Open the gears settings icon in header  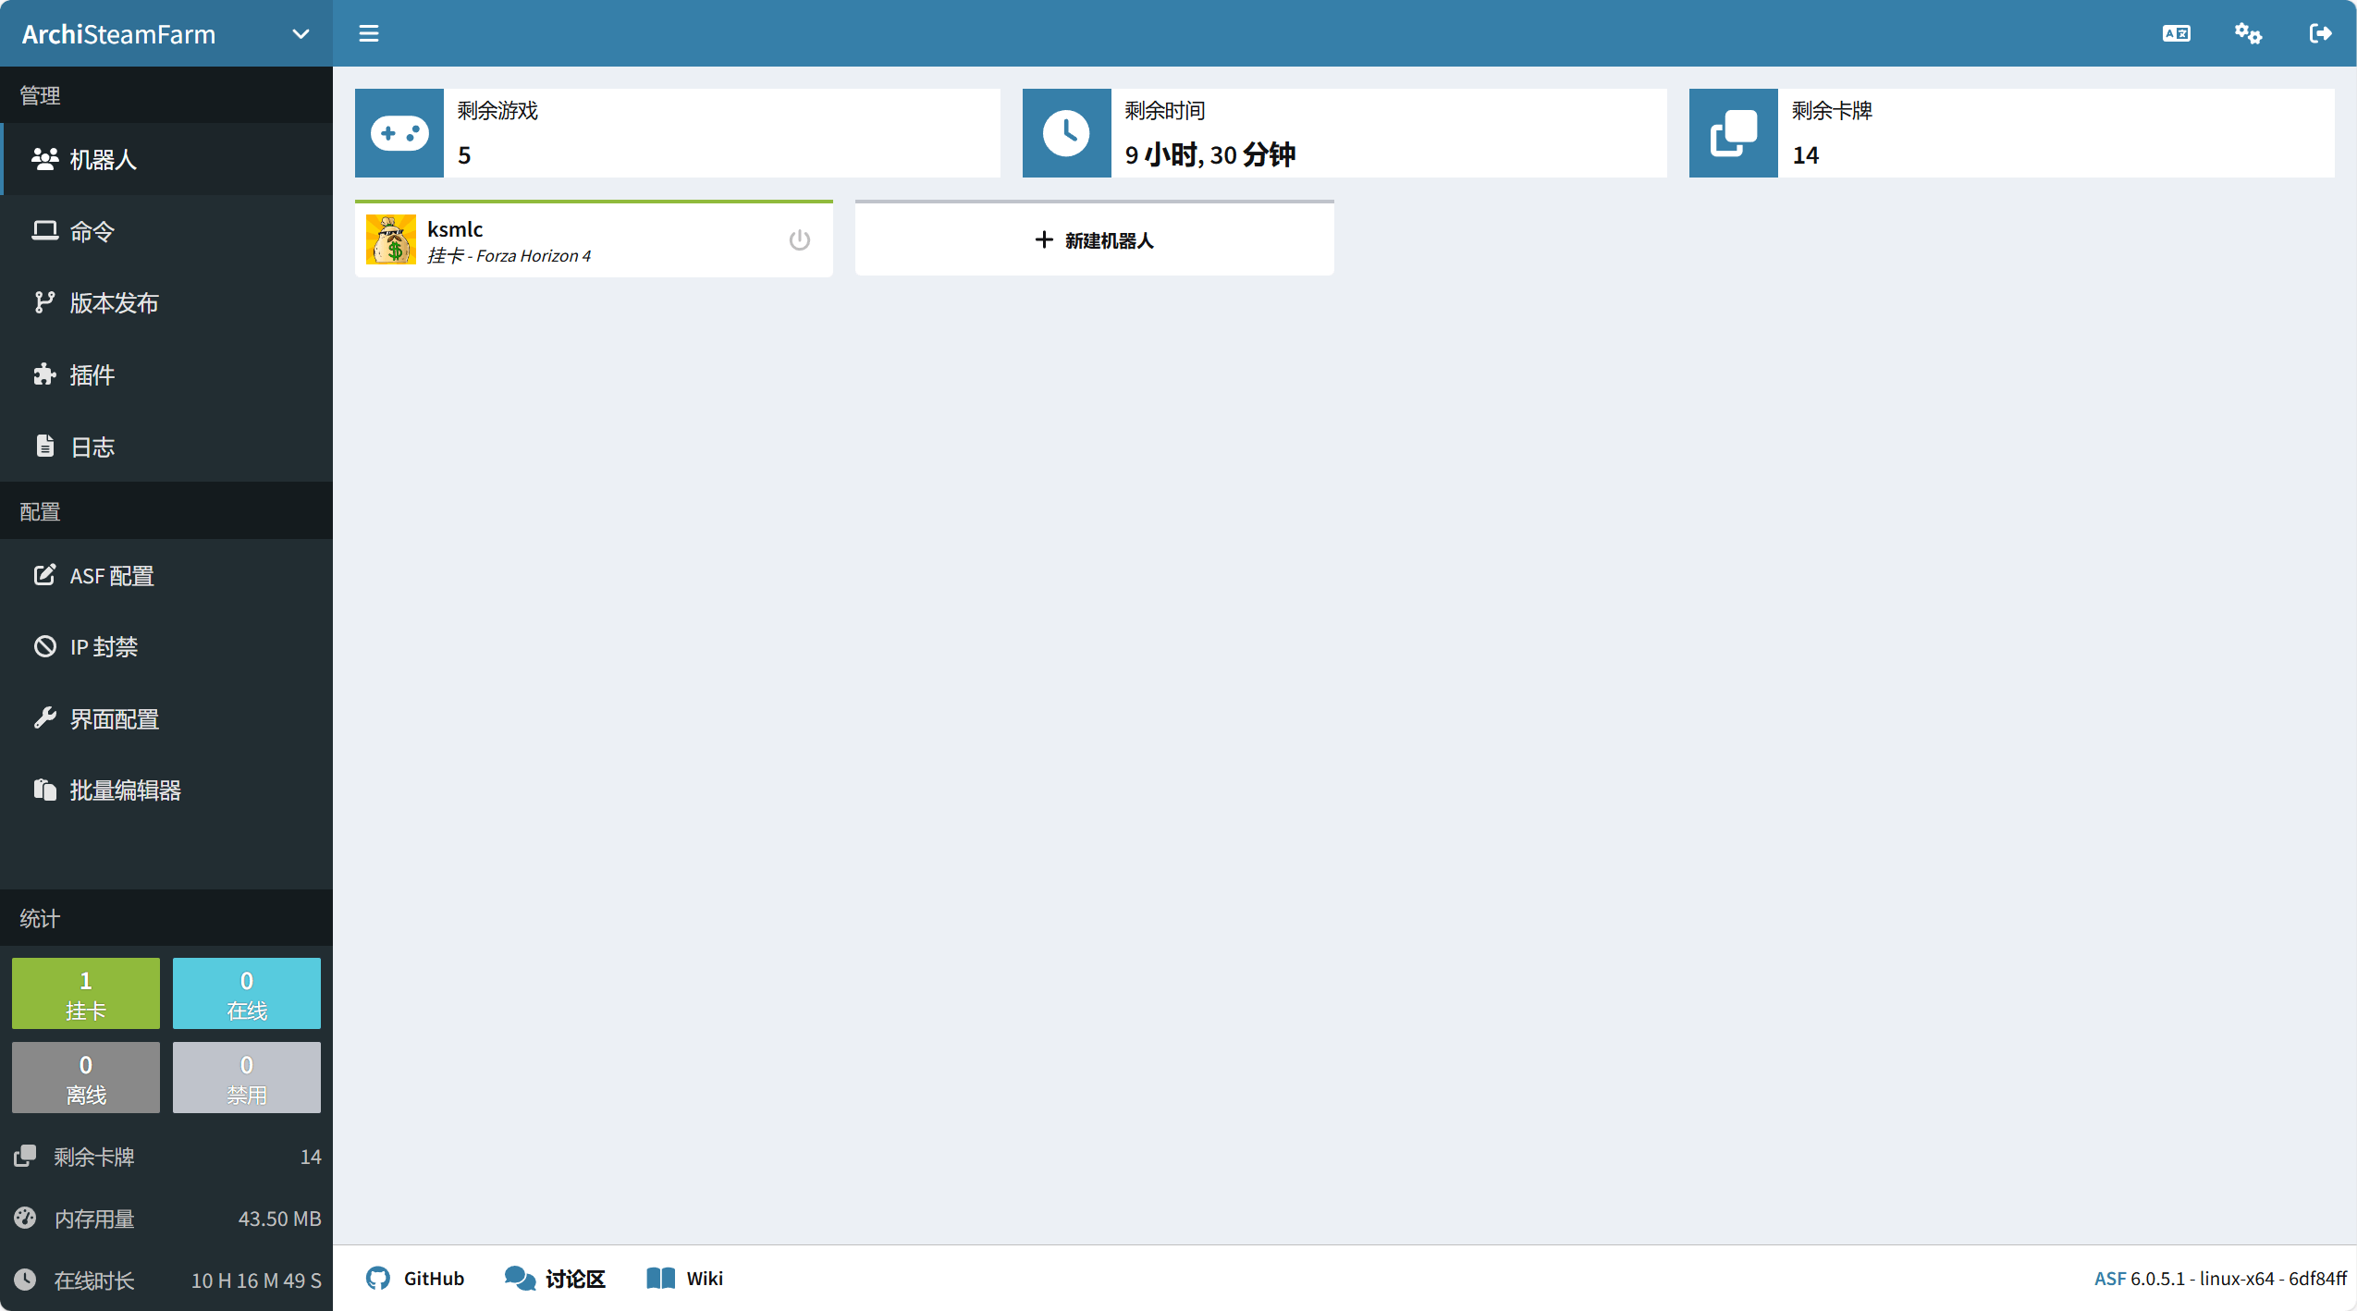[x=2248, y=33]
